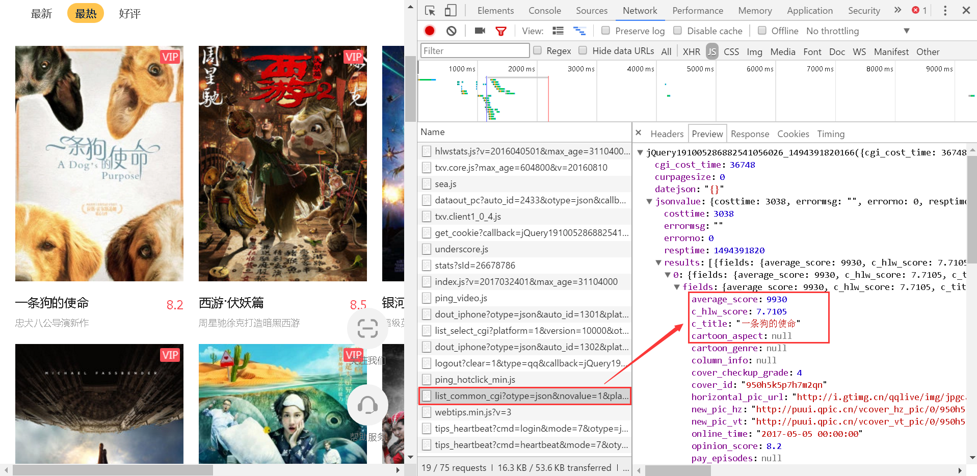This screenshot has width=977, height=476.
Task: Click the webpage horizontal scrollbar thumb
Action: click(x=113, y=470)
